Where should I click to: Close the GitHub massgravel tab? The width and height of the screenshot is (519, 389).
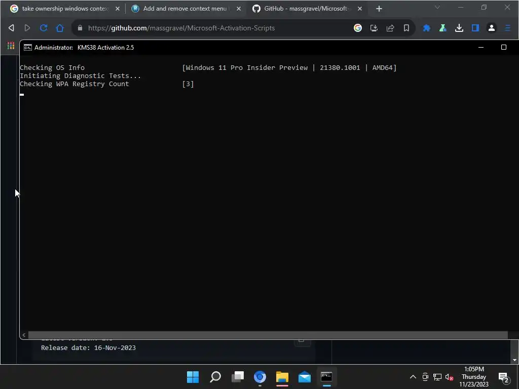[x=360, y=9]
